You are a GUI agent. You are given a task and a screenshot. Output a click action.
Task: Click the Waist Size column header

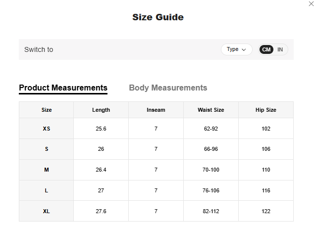point(211,110)
